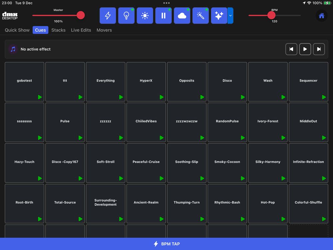Play the Hazy-Touch cue
333x250 pixels.
[x=40, y=178]
